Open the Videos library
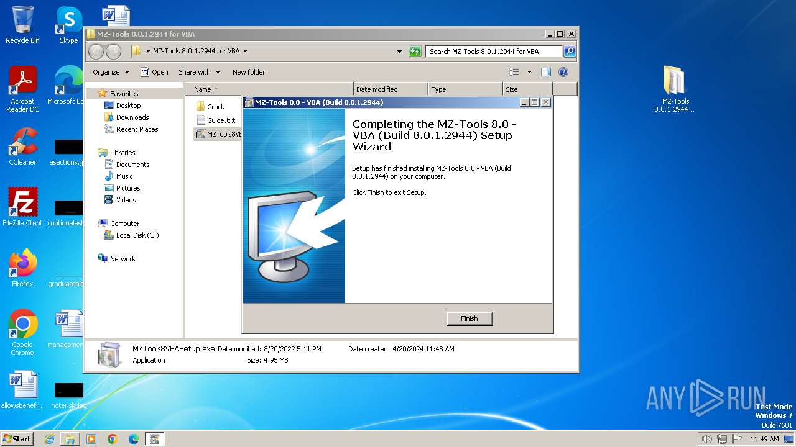The image size is (796, 447). coord(126,200)
